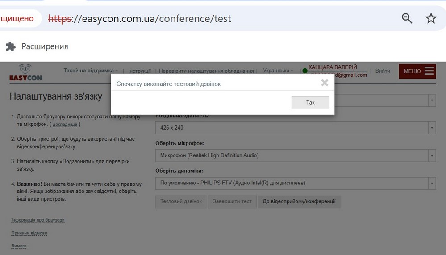Open the МЕНЮ hamburger button
Viewport: 446px width, 255px height.
click(417, 71)
